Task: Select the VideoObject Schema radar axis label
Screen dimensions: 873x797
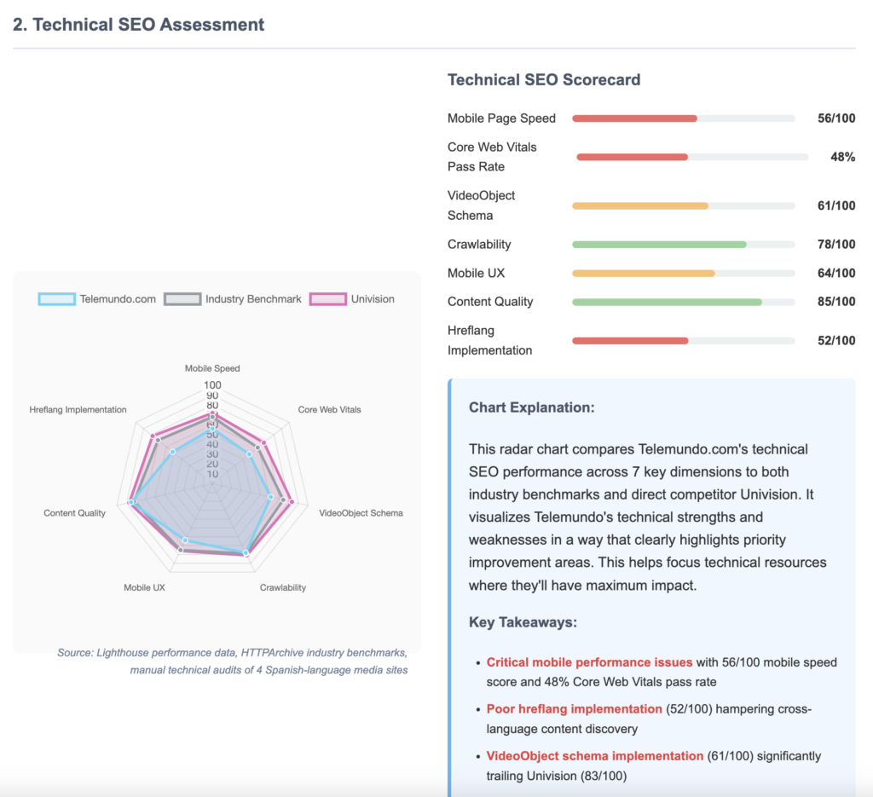Action: tap(361, 513)
